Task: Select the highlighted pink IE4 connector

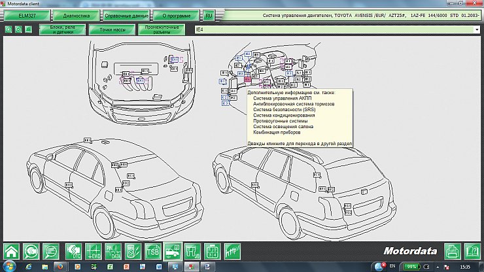Action: [x=247, y=79]
